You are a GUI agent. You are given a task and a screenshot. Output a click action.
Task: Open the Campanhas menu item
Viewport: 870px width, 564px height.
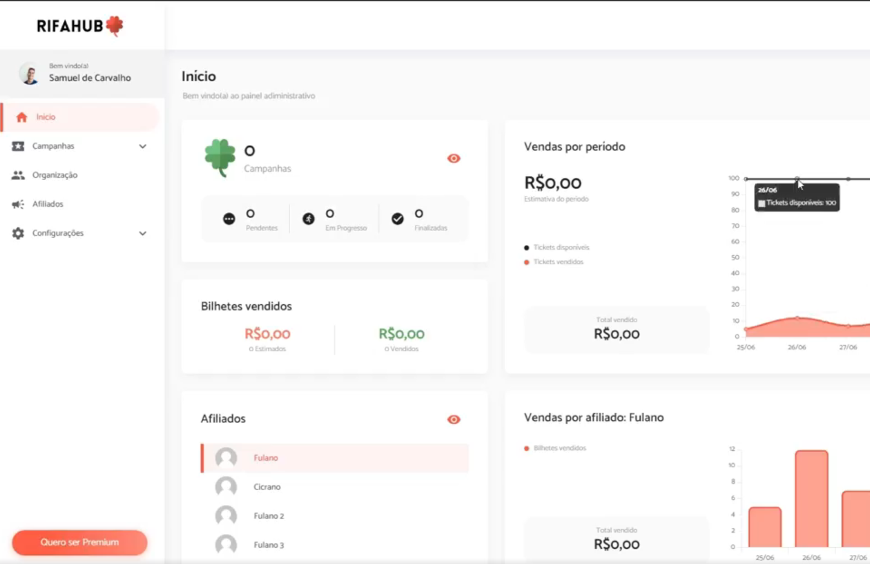[80, 146]
